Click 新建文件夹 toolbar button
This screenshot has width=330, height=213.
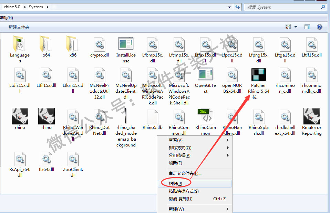pyautogui.click(x=19, y=27)
